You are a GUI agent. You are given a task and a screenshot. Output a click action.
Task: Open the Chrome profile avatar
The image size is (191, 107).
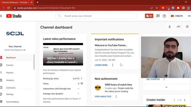[188, 8]
